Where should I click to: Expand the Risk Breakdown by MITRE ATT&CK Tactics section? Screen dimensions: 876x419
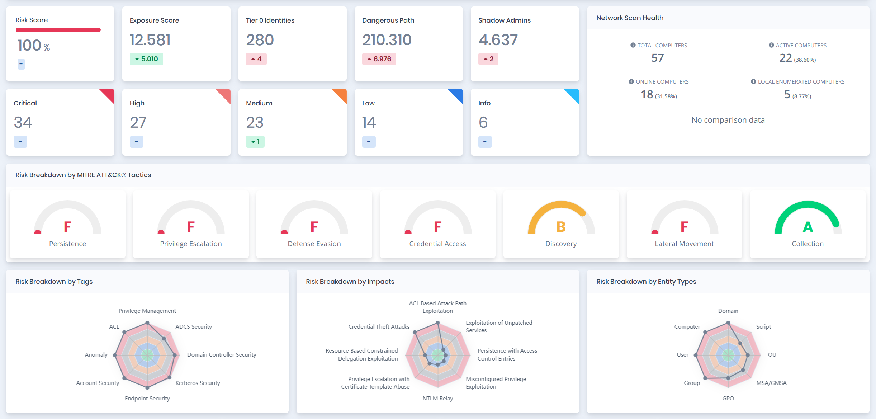point(83,175)
